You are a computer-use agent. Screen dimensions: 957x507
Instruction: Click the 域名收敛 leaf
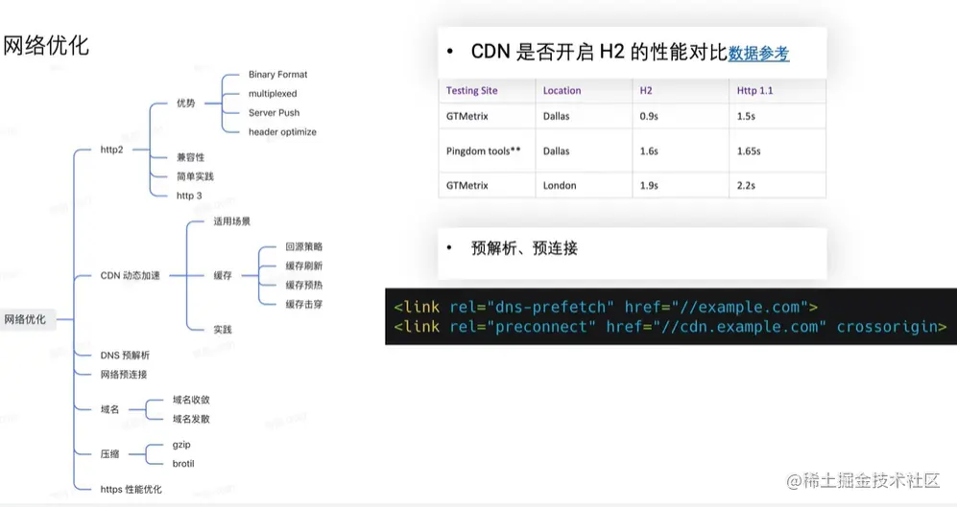point(191,400)
